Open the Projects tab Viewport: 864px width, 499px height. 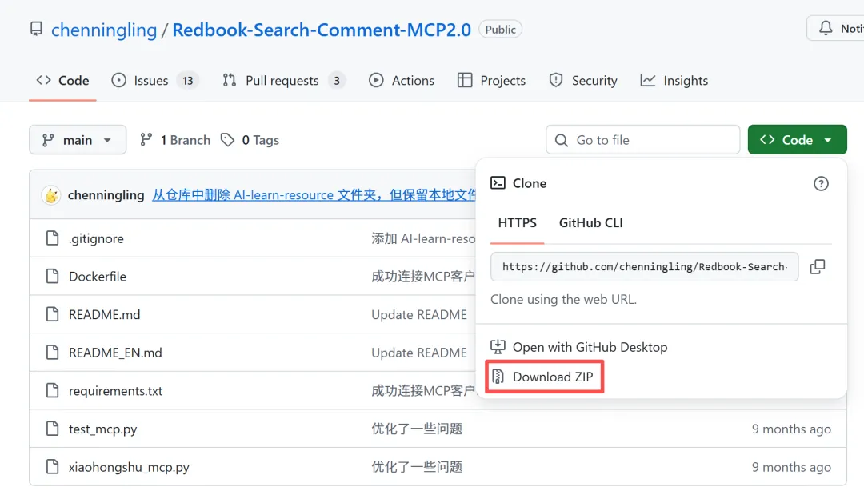(x=491, y=81)
